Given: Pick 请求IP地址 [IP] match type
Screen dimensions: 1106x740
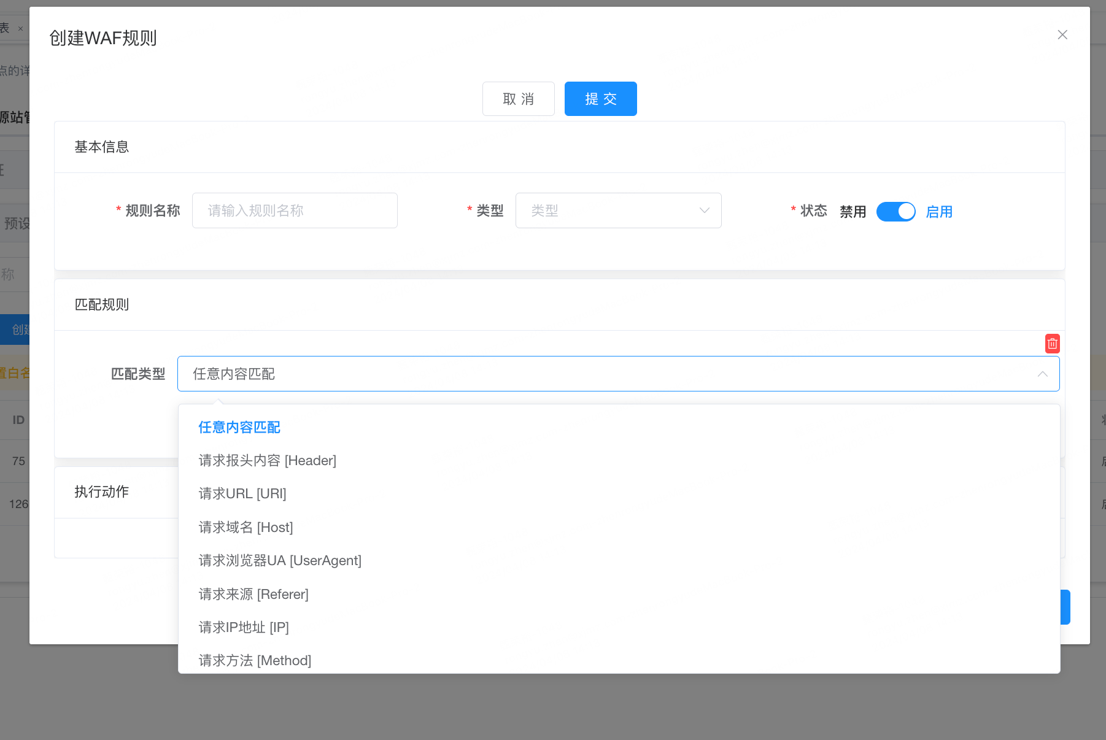Looking at the screenshot, I should [244, 628].
